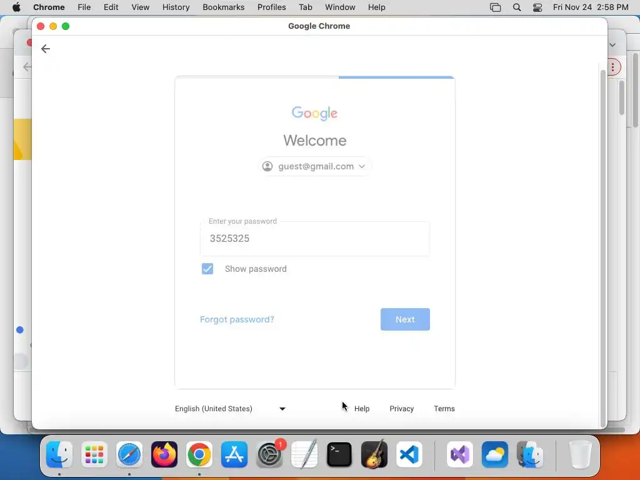Minimize the sign-in window with the yellow button
Viewport: 640px width, 480px height.
[x=53, y=26]
